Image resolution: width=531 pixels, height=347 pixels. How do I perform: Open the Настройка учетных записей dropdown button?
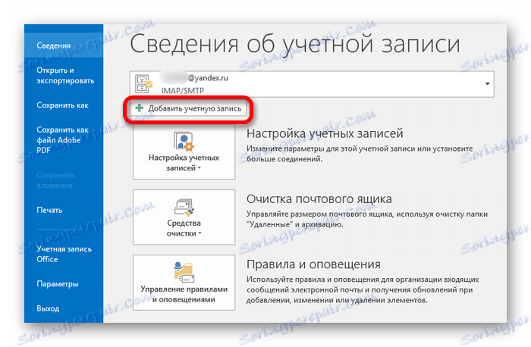[x=184, y=152]
